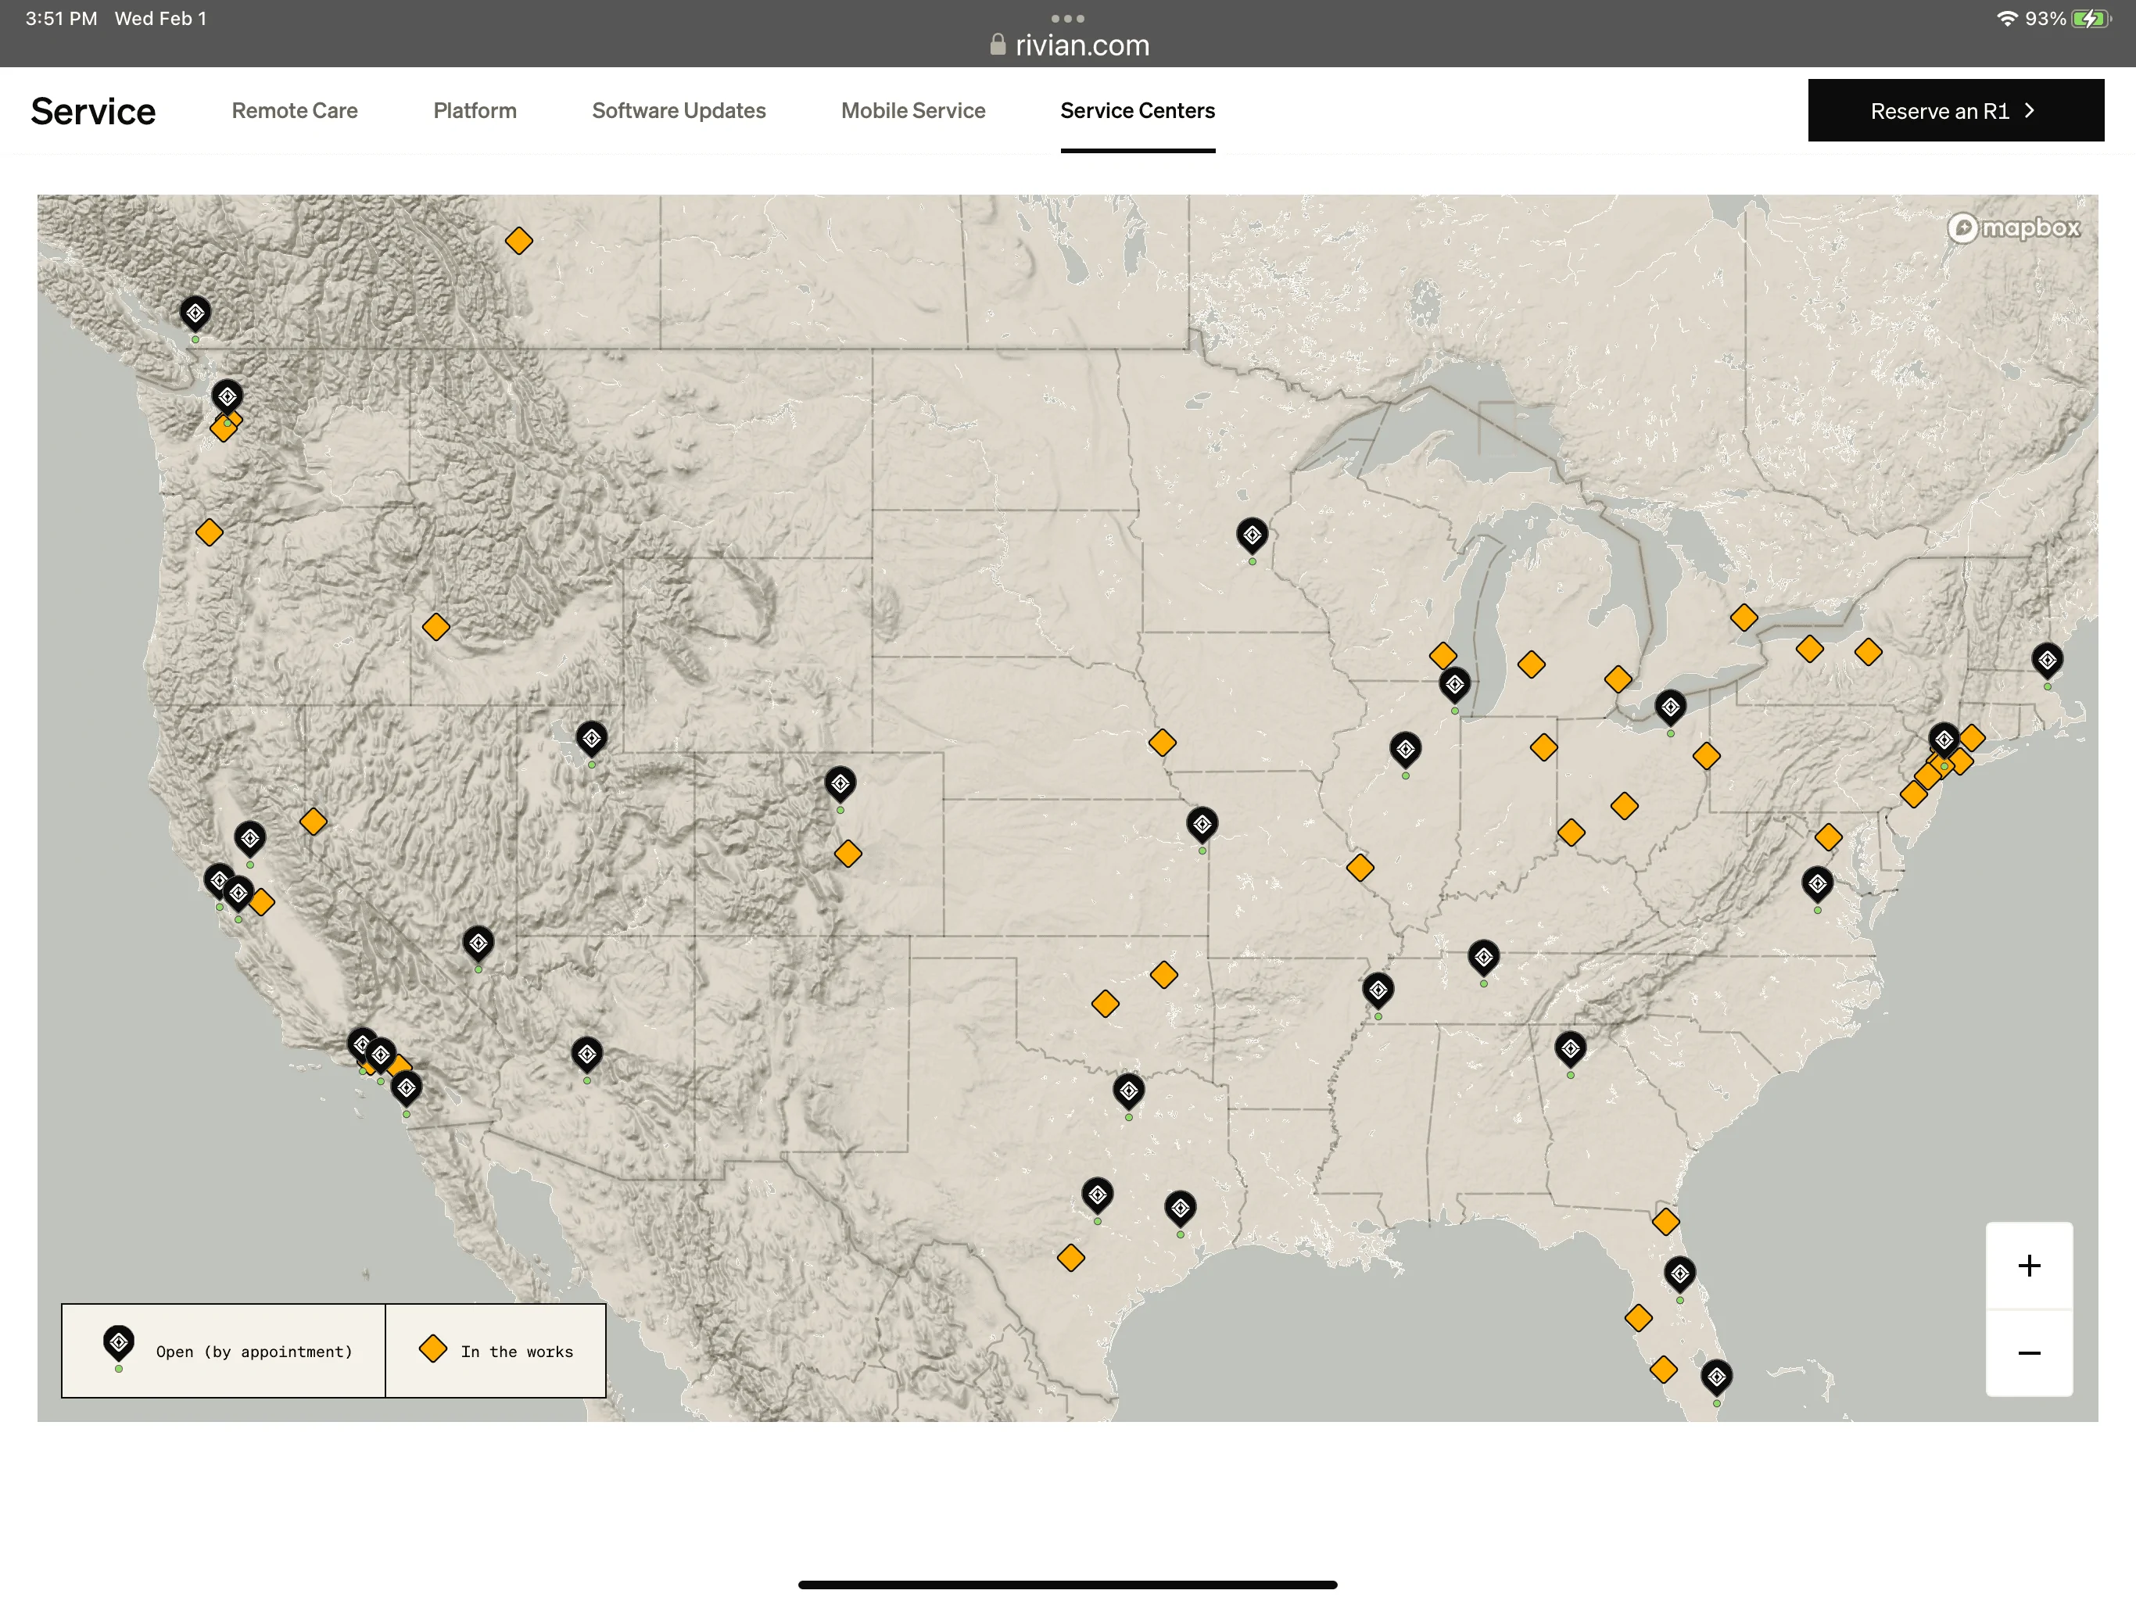Viewport: 2136px width, 1601px height.
Task: Select the Tampa in-the-works diamond marker
Action: 1638,1317
